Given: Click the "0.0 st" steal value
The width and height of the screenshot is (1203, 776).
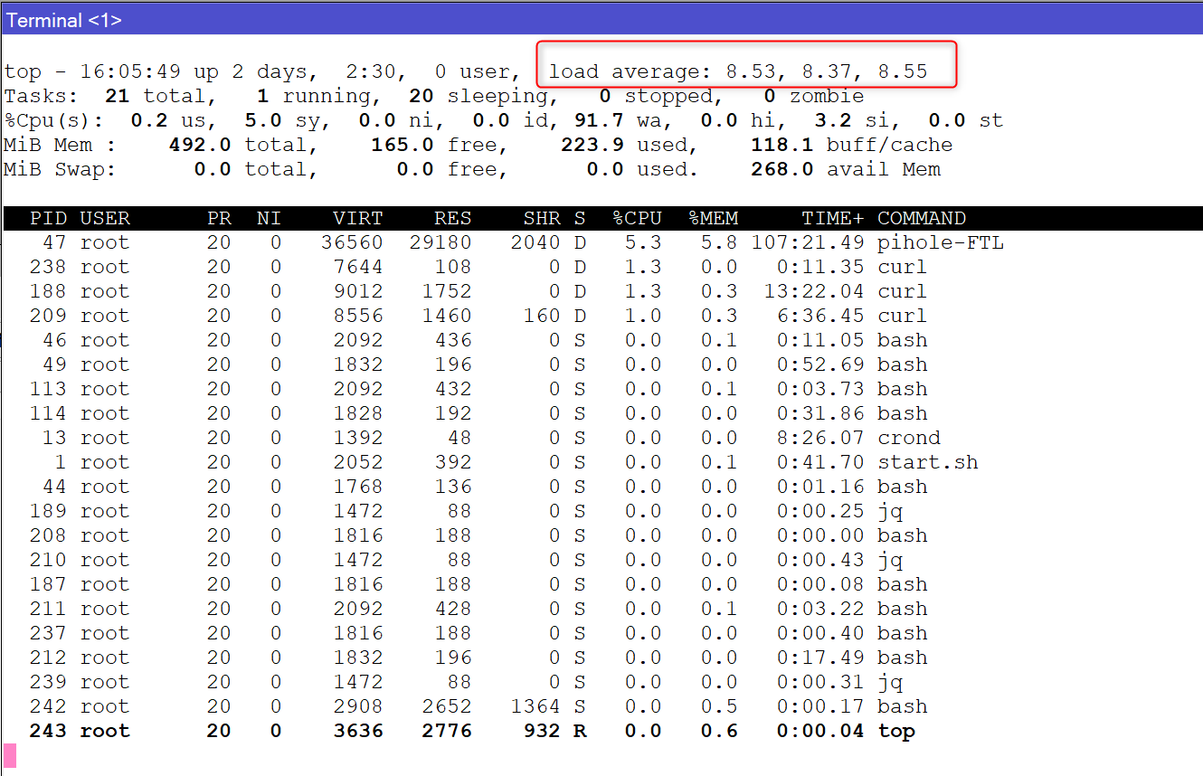Looking at the screenshot, I should click(966, 120).
